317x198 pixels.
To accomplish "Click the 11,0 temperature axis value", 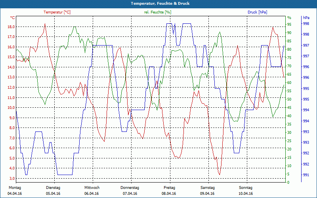I will click(11, 97).
